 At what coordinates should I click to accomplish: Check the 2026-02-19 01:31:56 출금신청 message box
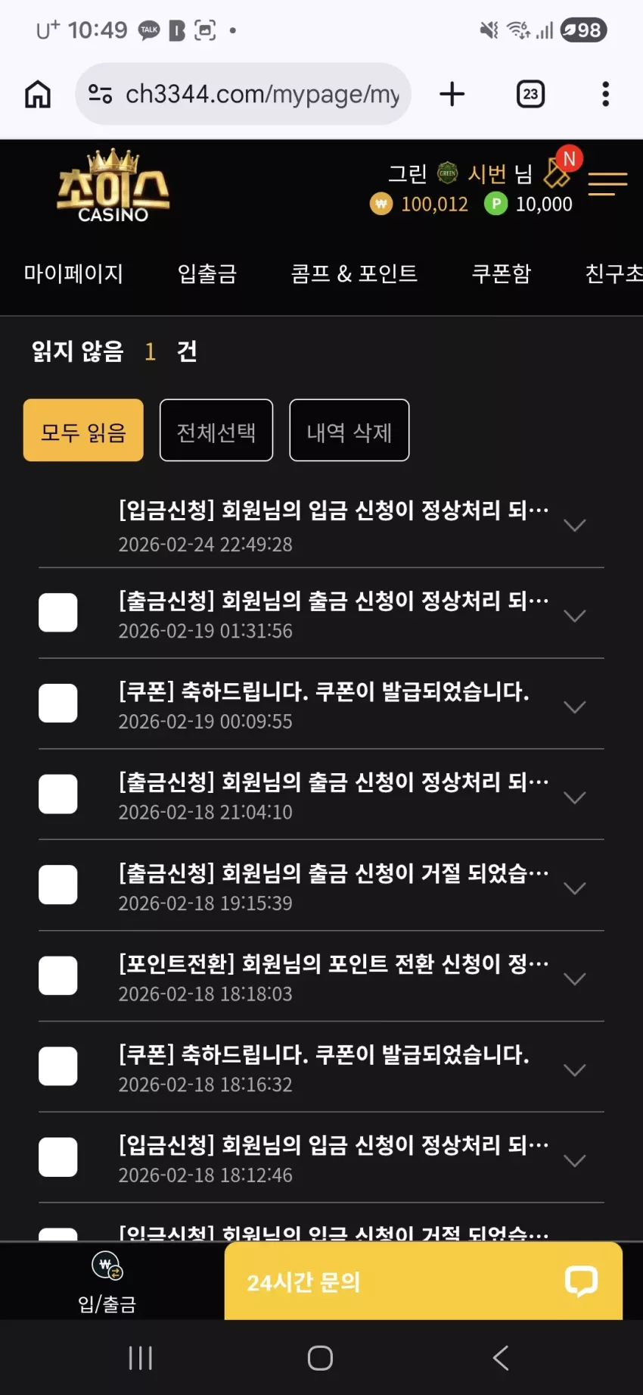(57, 613)
